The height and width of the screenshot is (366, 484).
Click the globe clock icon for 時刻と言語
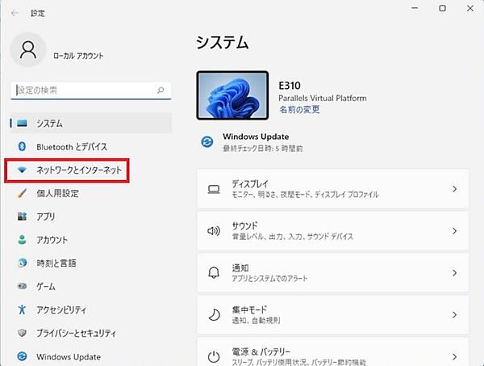(x=22, y=263)
